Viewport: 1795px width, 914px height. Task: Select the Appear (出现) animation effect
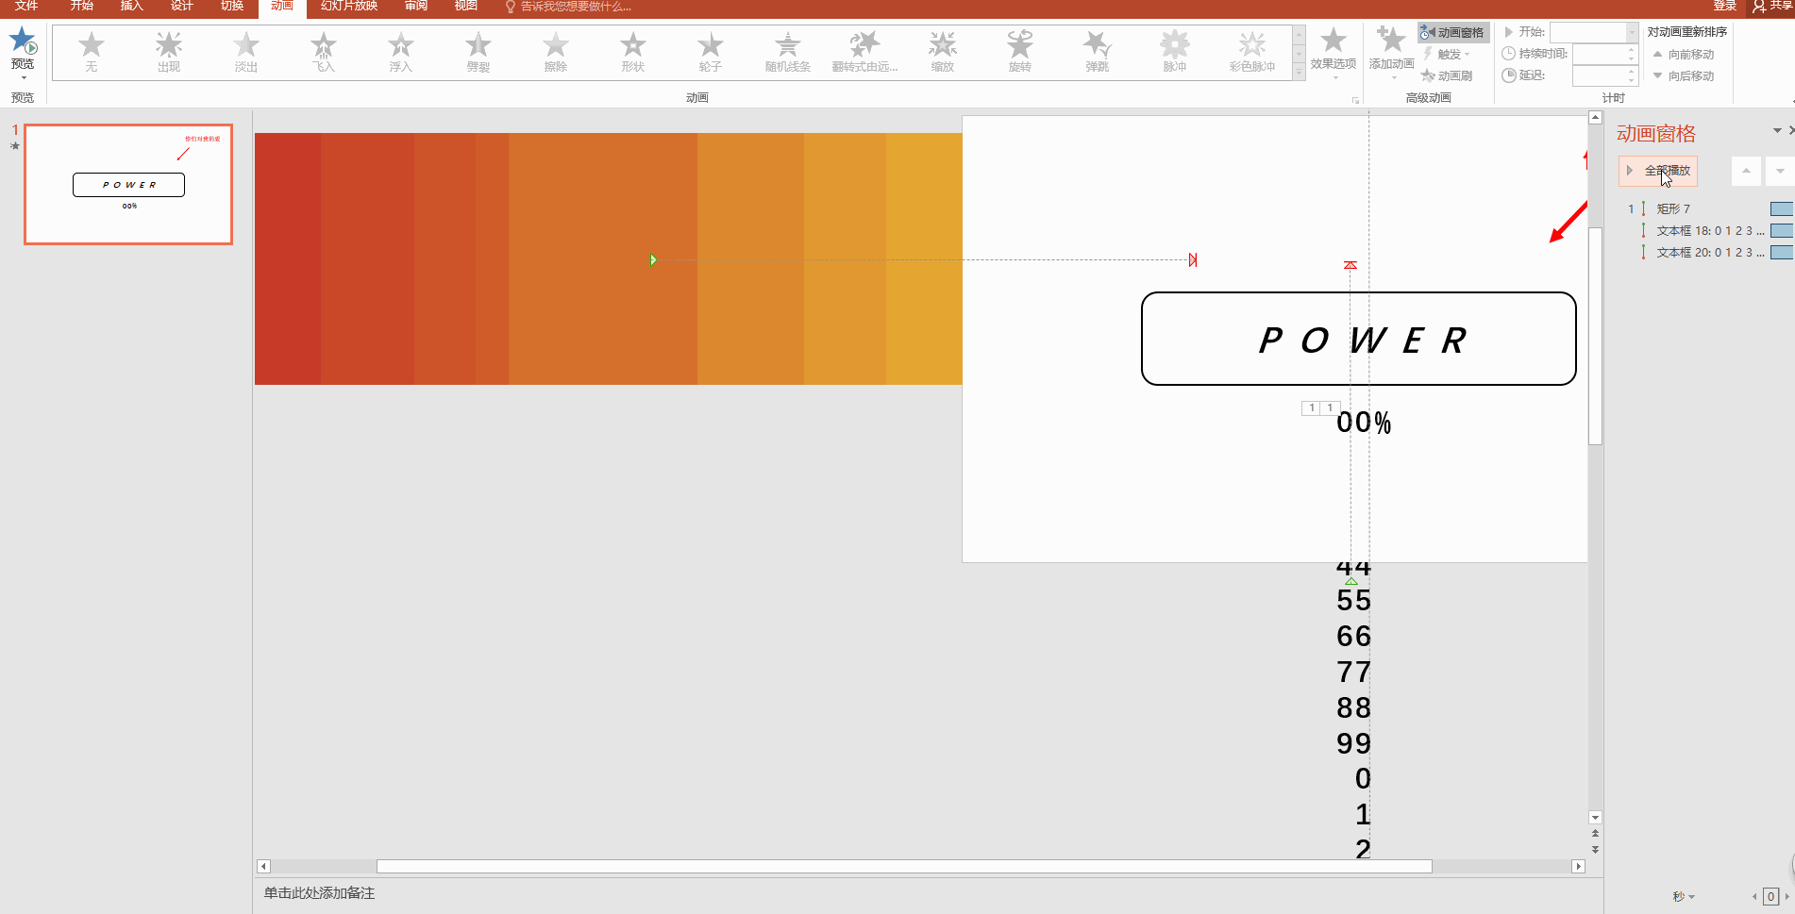click(169, 51)
